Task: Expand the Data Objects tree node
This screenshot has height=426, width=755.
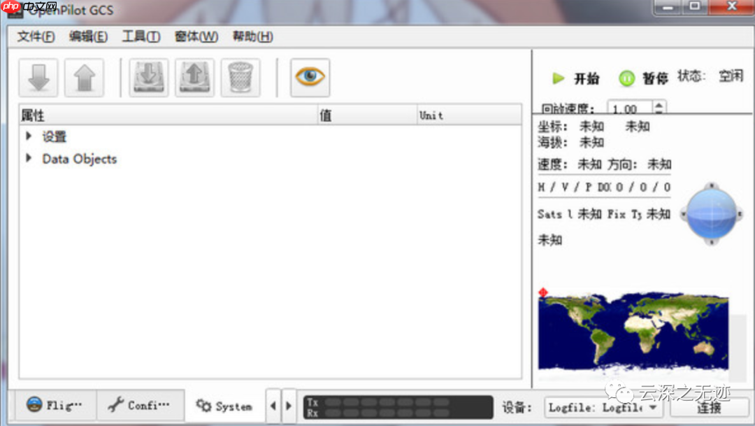Action: (29, 158)
